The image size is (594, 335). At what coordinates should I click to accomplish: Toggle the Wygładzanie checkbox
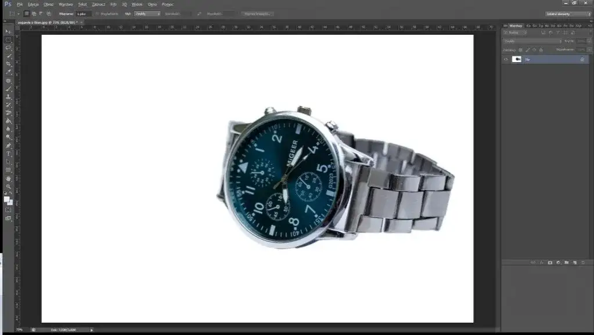click(x=97, y=13)
